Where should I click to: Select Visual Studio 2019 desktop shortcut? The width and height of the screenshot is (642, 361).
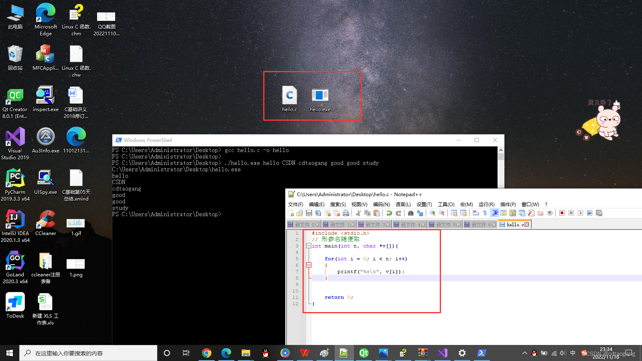pos(15,144)
